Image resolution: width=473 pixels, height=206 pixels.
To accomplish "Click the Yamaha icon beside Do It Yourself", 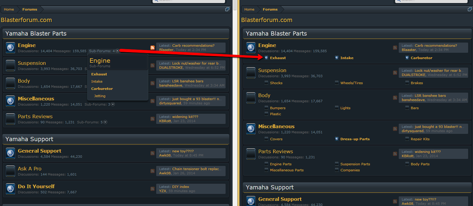I will 11,189.
